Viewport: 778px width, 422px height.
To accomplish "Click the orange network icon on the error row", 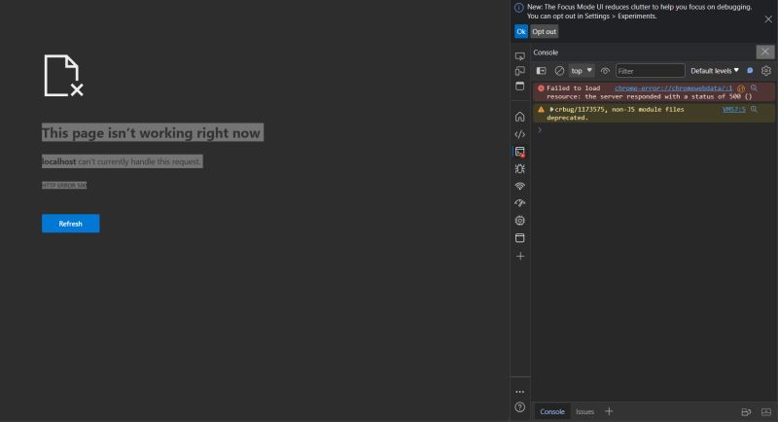I will click(741, 88).
